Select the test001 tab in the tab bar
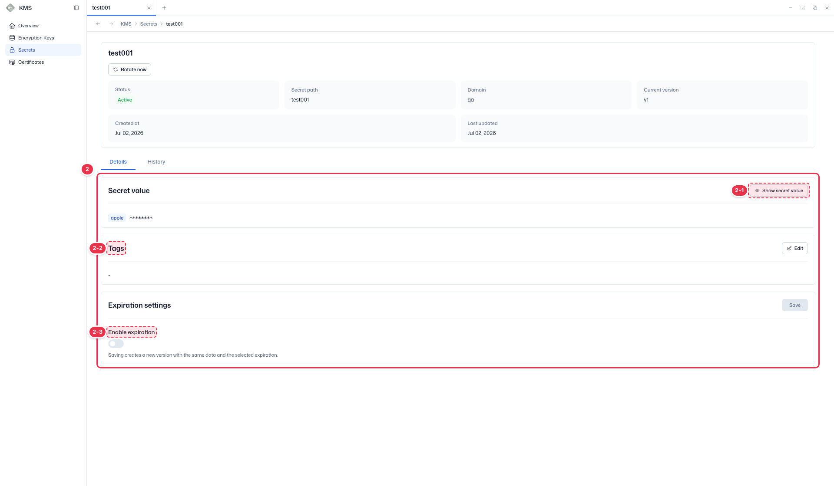The image size is (834, 486). pyautogui.click(x=121, y=8)
